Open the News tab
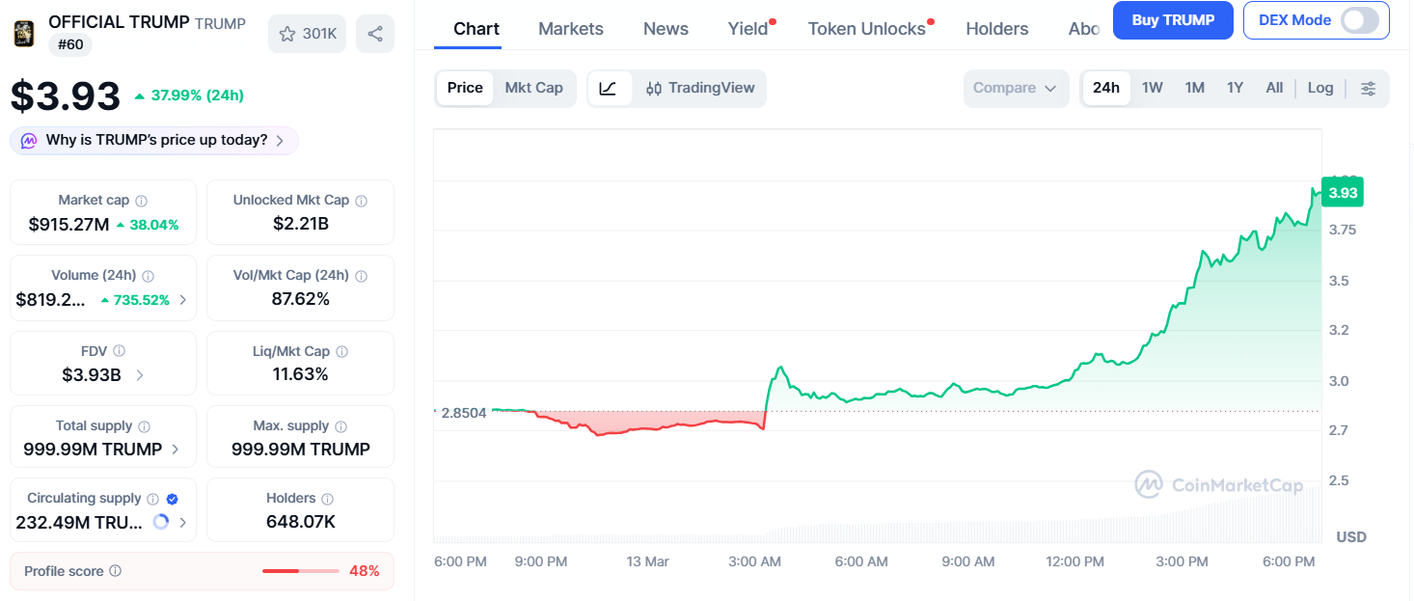This screenshot has height=601, width=1414. tap(666, 29)
